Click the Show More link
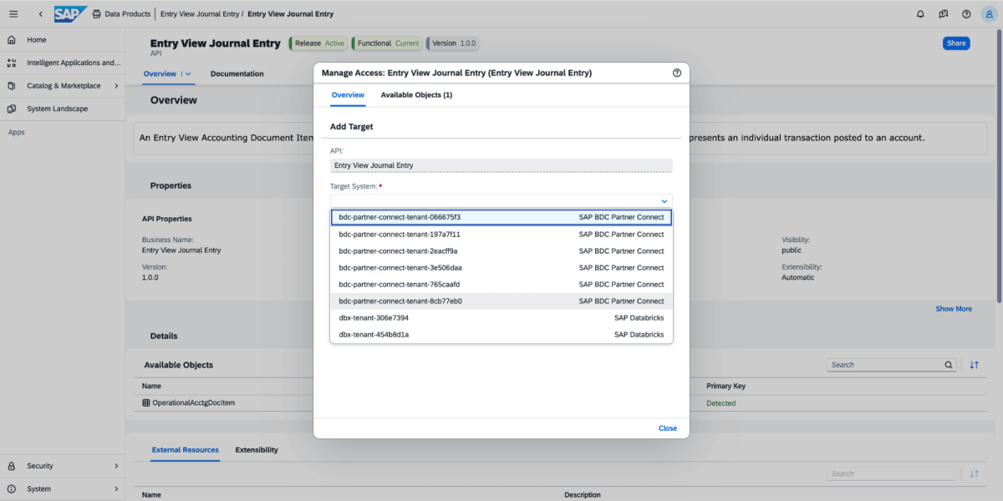 (x=953, y=309)
